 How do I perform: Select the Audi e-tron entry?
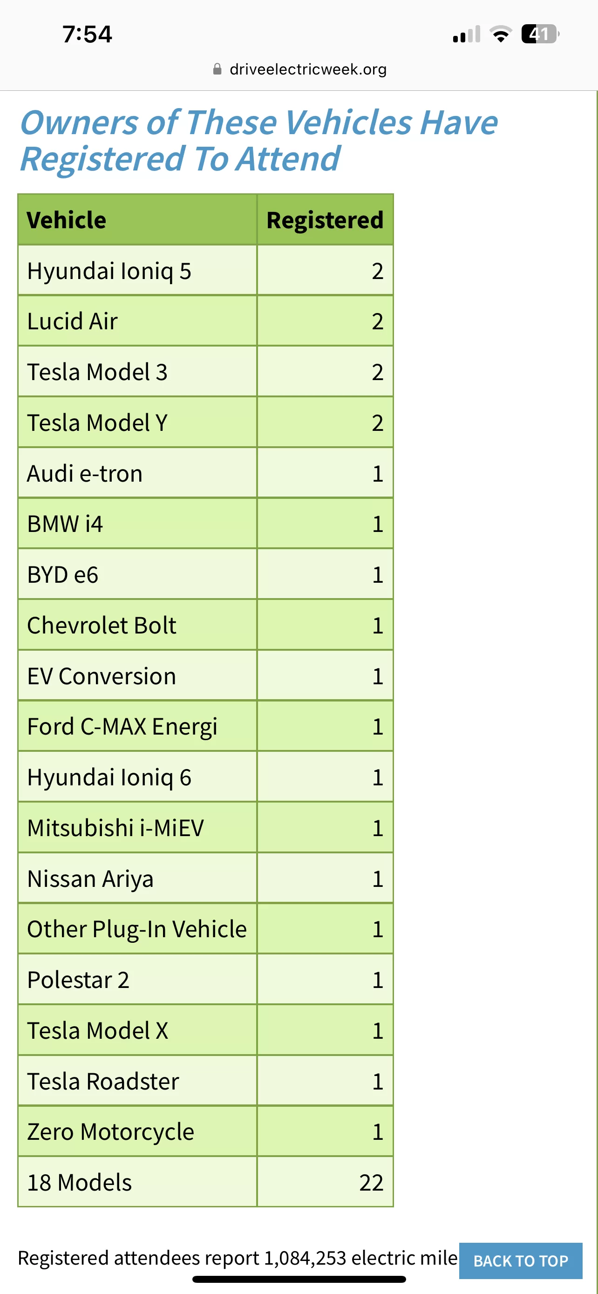(x=205, y=473)
